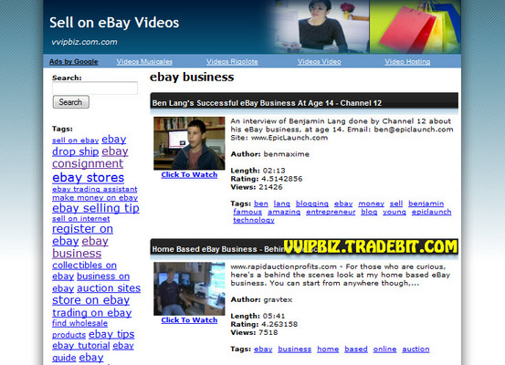Open the 'store on ebay' tag
The height and width of the screenshot is (365, 505).
(90, 300)
